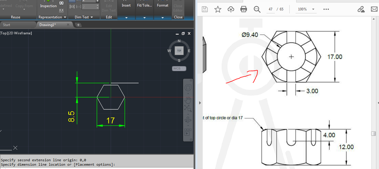Click the underlined XX representation icon
Image resolution: width=379 pixels, height=169 pixels.
61,10
